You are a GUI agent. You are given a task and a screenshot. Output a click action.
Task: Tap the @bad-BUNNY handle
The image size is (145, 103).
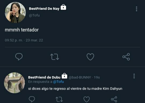pos(80,77)
